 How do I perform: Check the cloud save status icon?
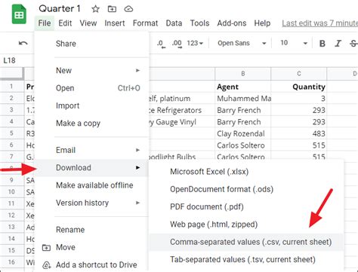[x=128, y=9]
